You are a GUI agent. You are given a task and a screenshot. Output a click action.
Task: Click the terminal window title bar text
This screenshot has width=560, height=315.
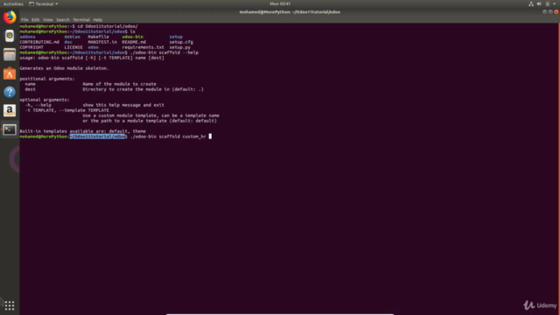(x=290, y=11)
